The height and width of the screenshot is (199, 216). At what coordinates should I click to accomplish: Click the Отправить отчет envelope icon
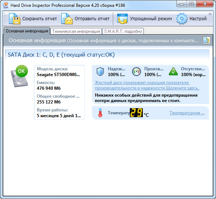pos(67,19)
